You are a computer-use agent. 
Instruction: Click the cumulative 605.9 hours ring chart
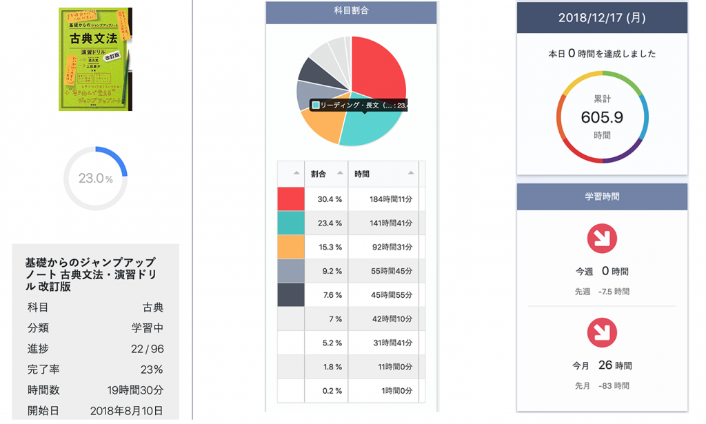602,117
